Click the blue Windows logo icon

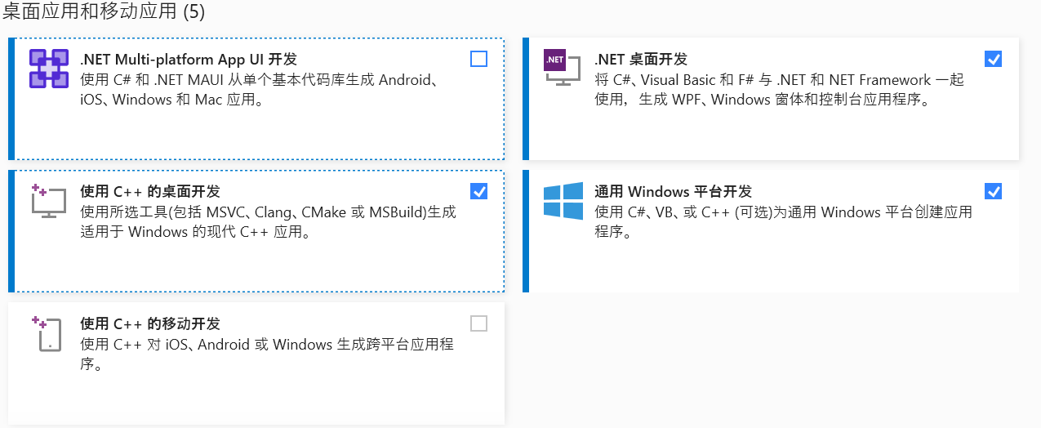(x=563, y=201)
